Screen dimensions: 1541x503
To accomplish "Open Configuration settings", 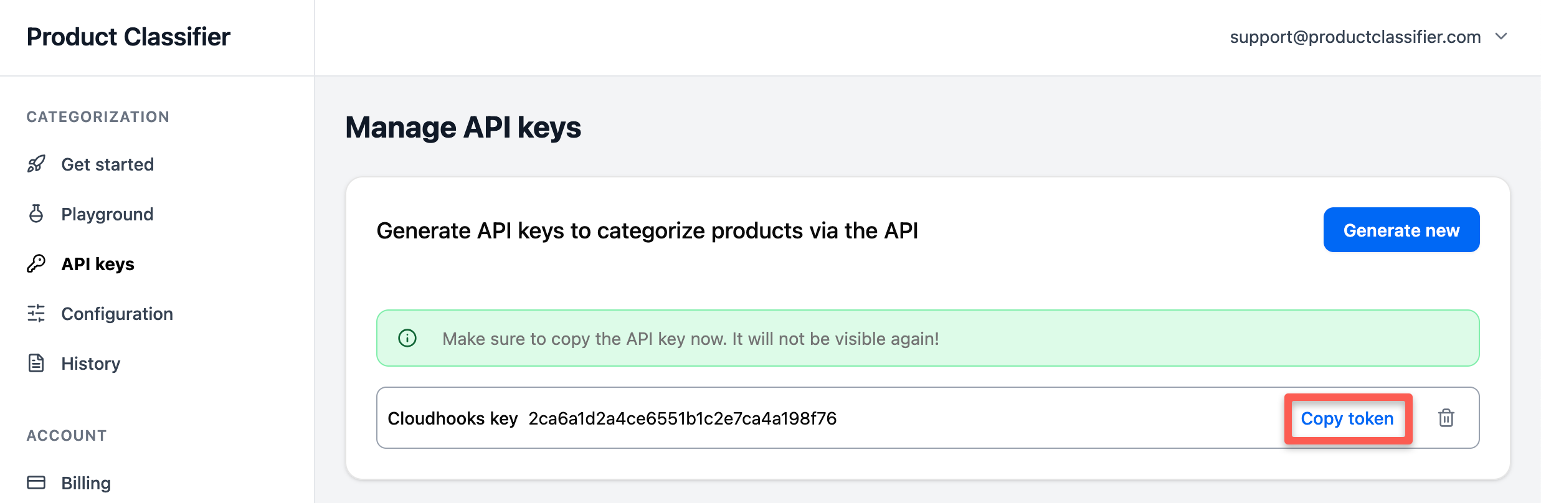I will coord(117,314).
